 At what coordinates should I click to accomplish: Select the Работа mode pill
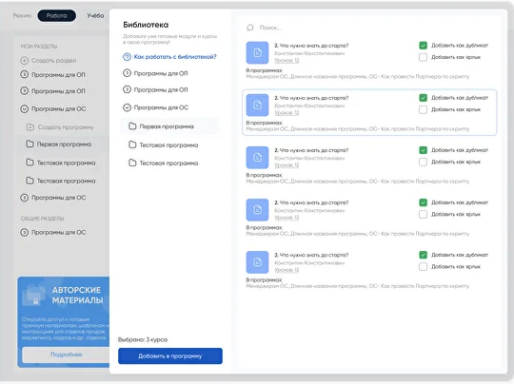pos(57,15)
